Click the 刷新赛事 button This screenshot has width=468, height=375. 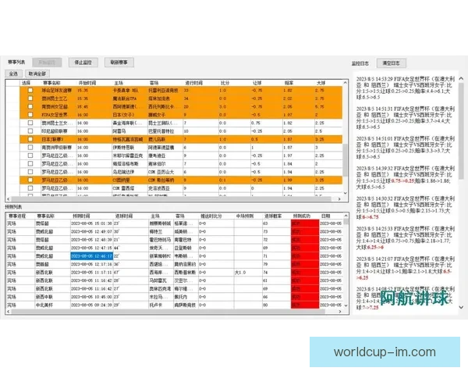tap(119, 62)
